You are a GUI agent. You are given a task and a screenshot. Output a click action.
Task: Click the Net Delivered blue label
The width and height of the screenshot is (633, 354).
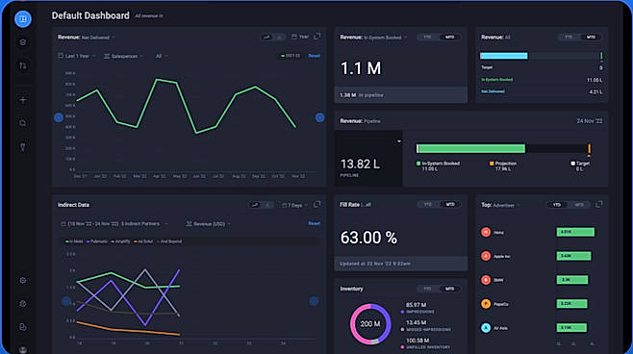point(493,91)
